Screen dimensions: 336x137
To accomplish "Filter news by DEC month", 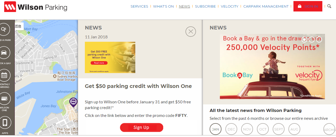I will pos(231,129).
